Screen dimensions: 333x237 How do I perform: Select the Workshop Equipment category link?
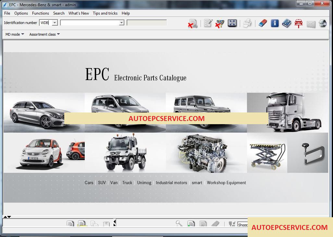coord(227,183)
